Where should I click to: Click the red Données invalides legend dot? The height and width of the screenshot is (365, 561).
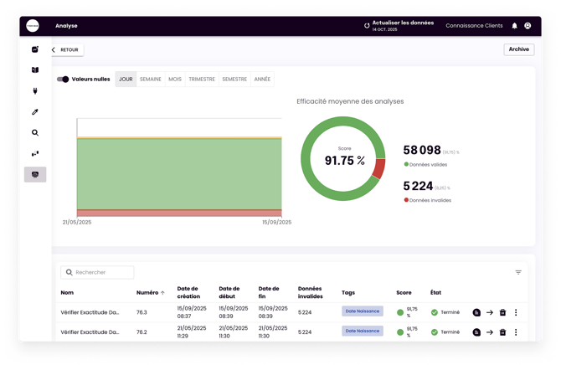tap(406, 200)
